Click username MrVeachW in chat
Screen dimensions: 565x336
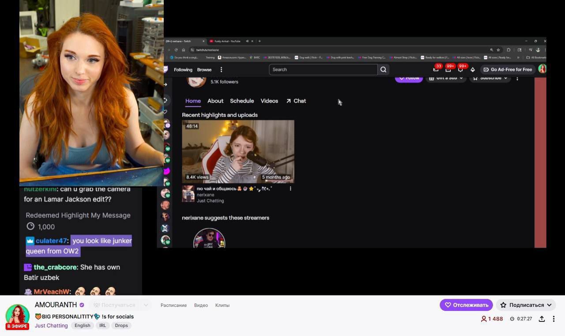pos(52,291)
